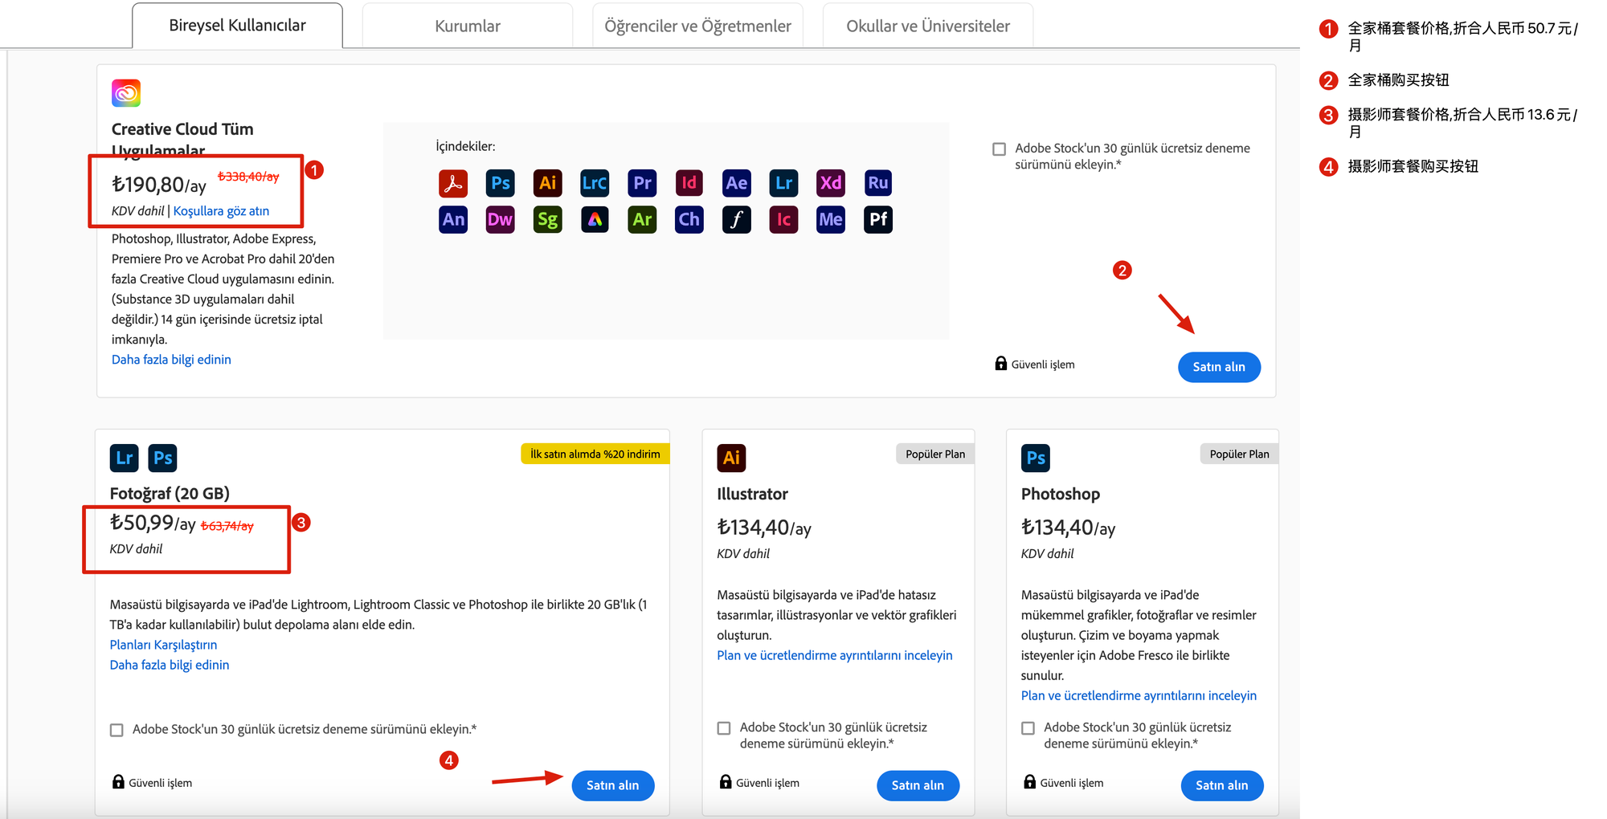
Task: Select the Adobe Fonts f icon
Action: 737,219
